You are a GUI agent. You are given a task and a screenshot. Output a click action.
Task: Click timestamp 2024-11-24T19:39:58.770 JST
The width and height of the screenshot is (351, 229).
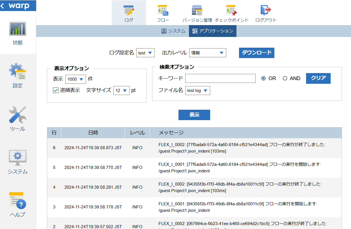(x=93, y=168)
